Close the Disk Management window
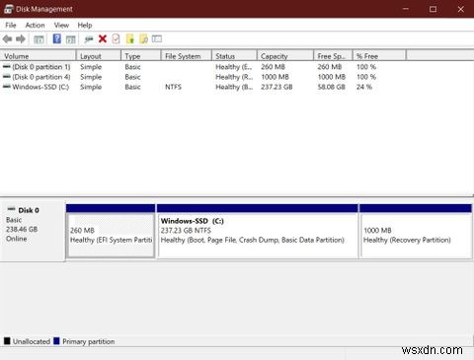This screenshot has height=360, width=474. click(x=460, y=9)
